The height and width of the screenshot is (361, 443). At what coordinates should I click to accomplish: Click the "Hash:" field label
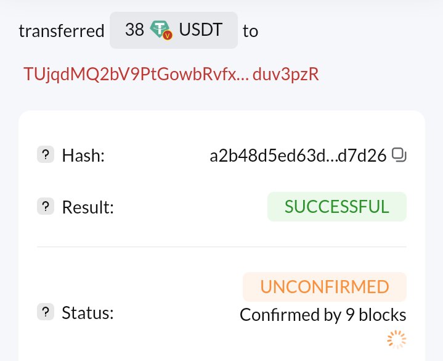84,156
